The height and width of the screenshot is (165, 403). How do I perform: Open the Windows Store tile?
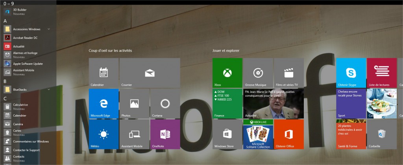point(227,134)
